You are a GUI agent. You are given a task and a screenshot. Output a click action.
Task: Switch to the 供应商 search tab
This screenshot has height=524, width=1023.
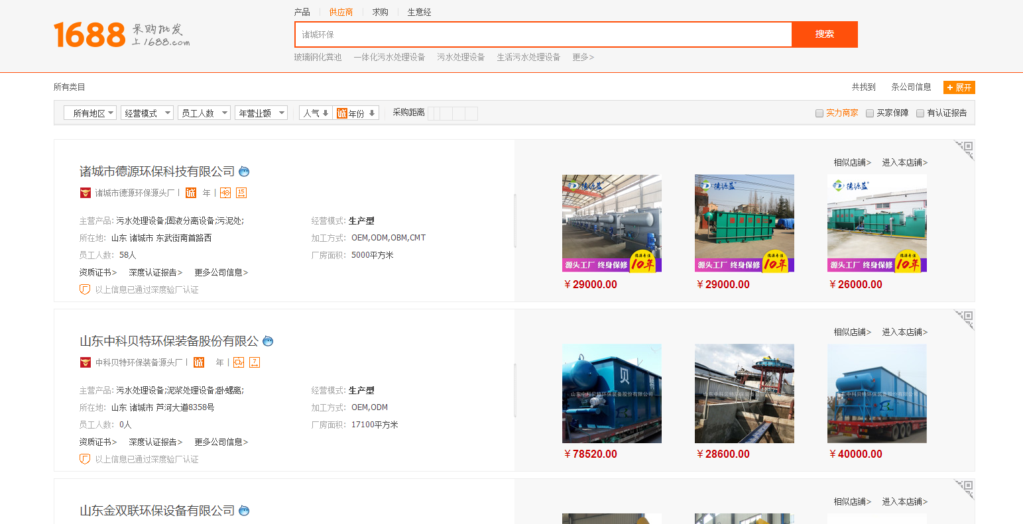(x=341, y=12)
